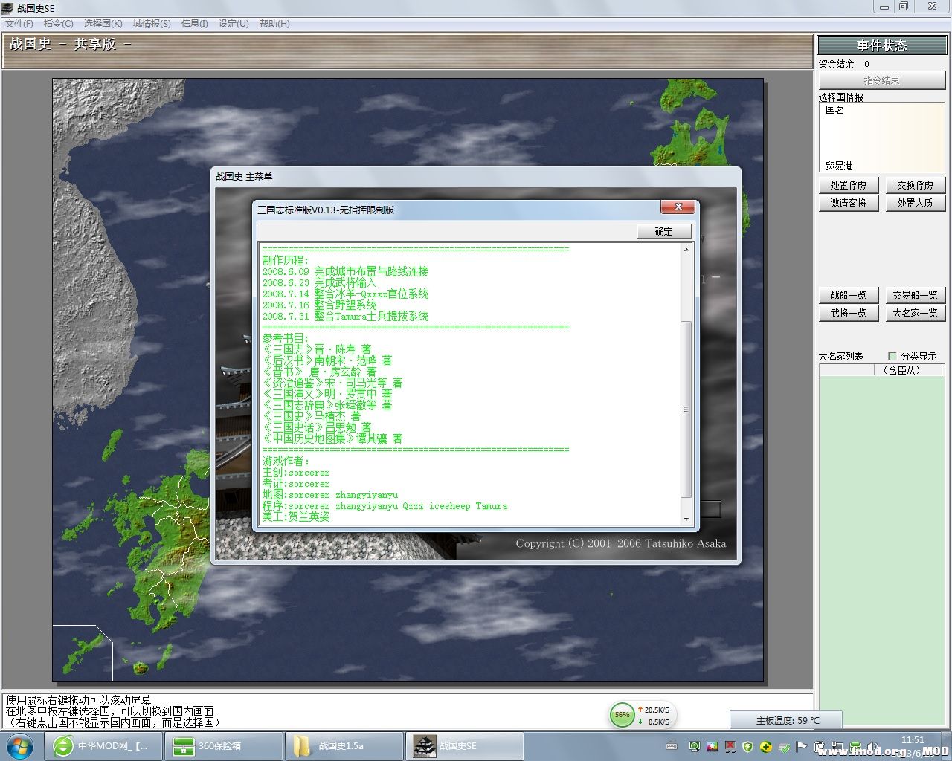Open the 设定(U) menu
The width and height of the screenshot is (952, 761).
pyautogui.click(x=234, y=24)
